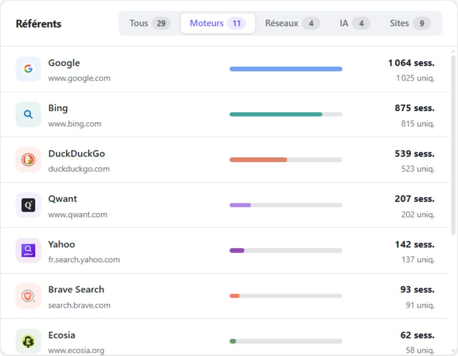Click the Bing sessions progress bar
This screenshot has height=356, width=458.
coord(286,114)
